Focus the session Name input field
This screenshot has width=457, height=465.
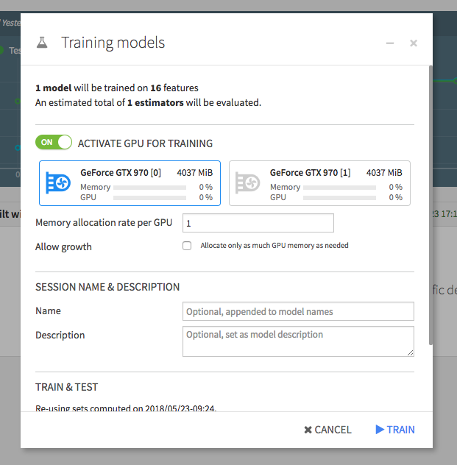click(x=298, y=311)
